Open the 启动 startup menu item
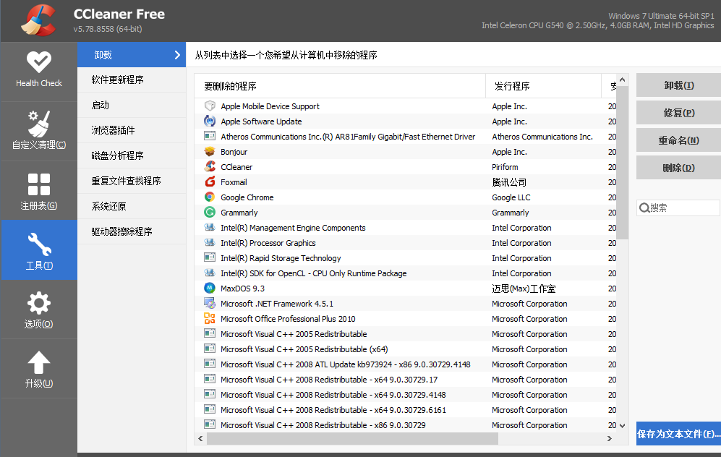The width and height of the screenshot is (721, 457). 101,105
